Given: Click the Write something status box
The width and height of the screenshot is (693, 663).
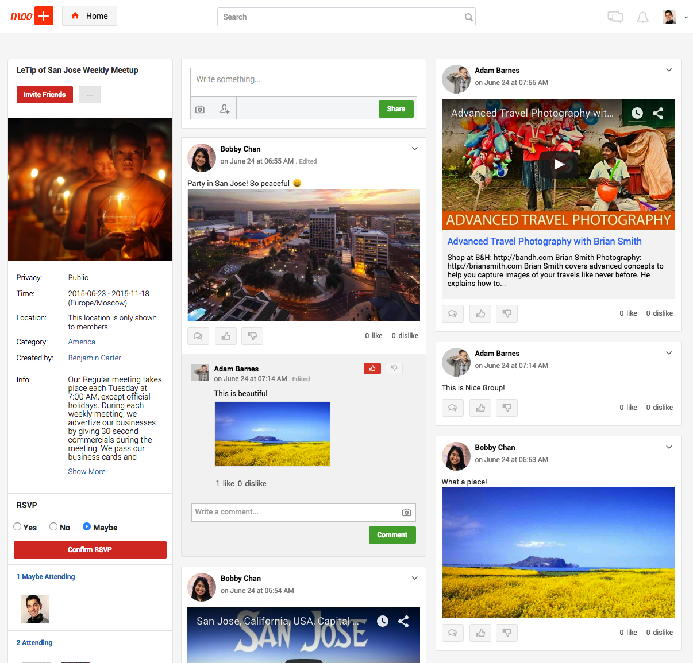Looking at the screenshot, I should (303, 82).
